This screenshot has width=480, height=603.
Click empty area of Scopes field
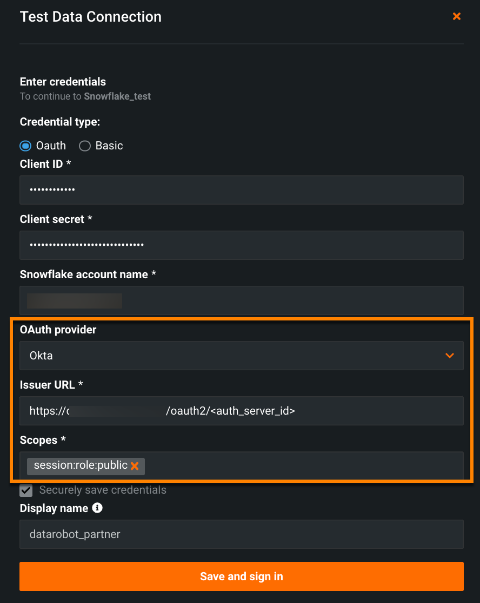coord(303,466)
